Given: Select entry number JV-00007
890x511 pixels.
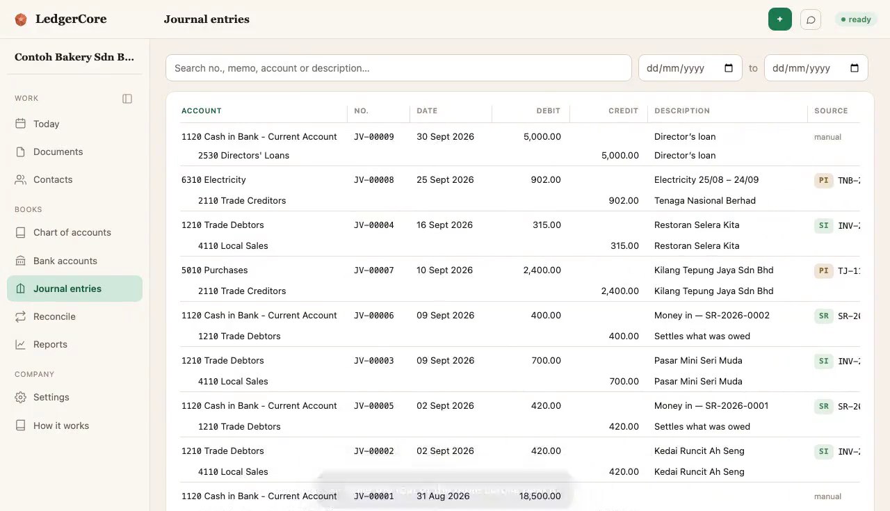Looking at the screenshot, I should tap(374, 270).
